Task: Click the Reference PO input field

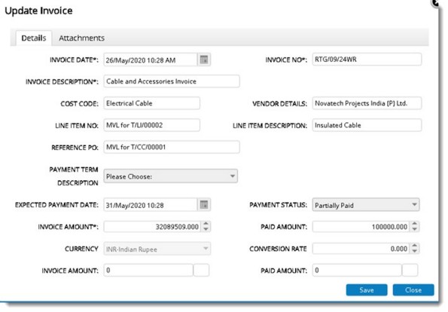Action: pos(172,147)
